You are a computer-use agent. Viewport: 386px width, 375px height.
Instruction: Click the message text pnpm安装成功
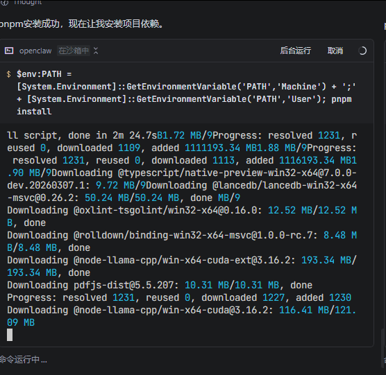[x=81, y=24]
